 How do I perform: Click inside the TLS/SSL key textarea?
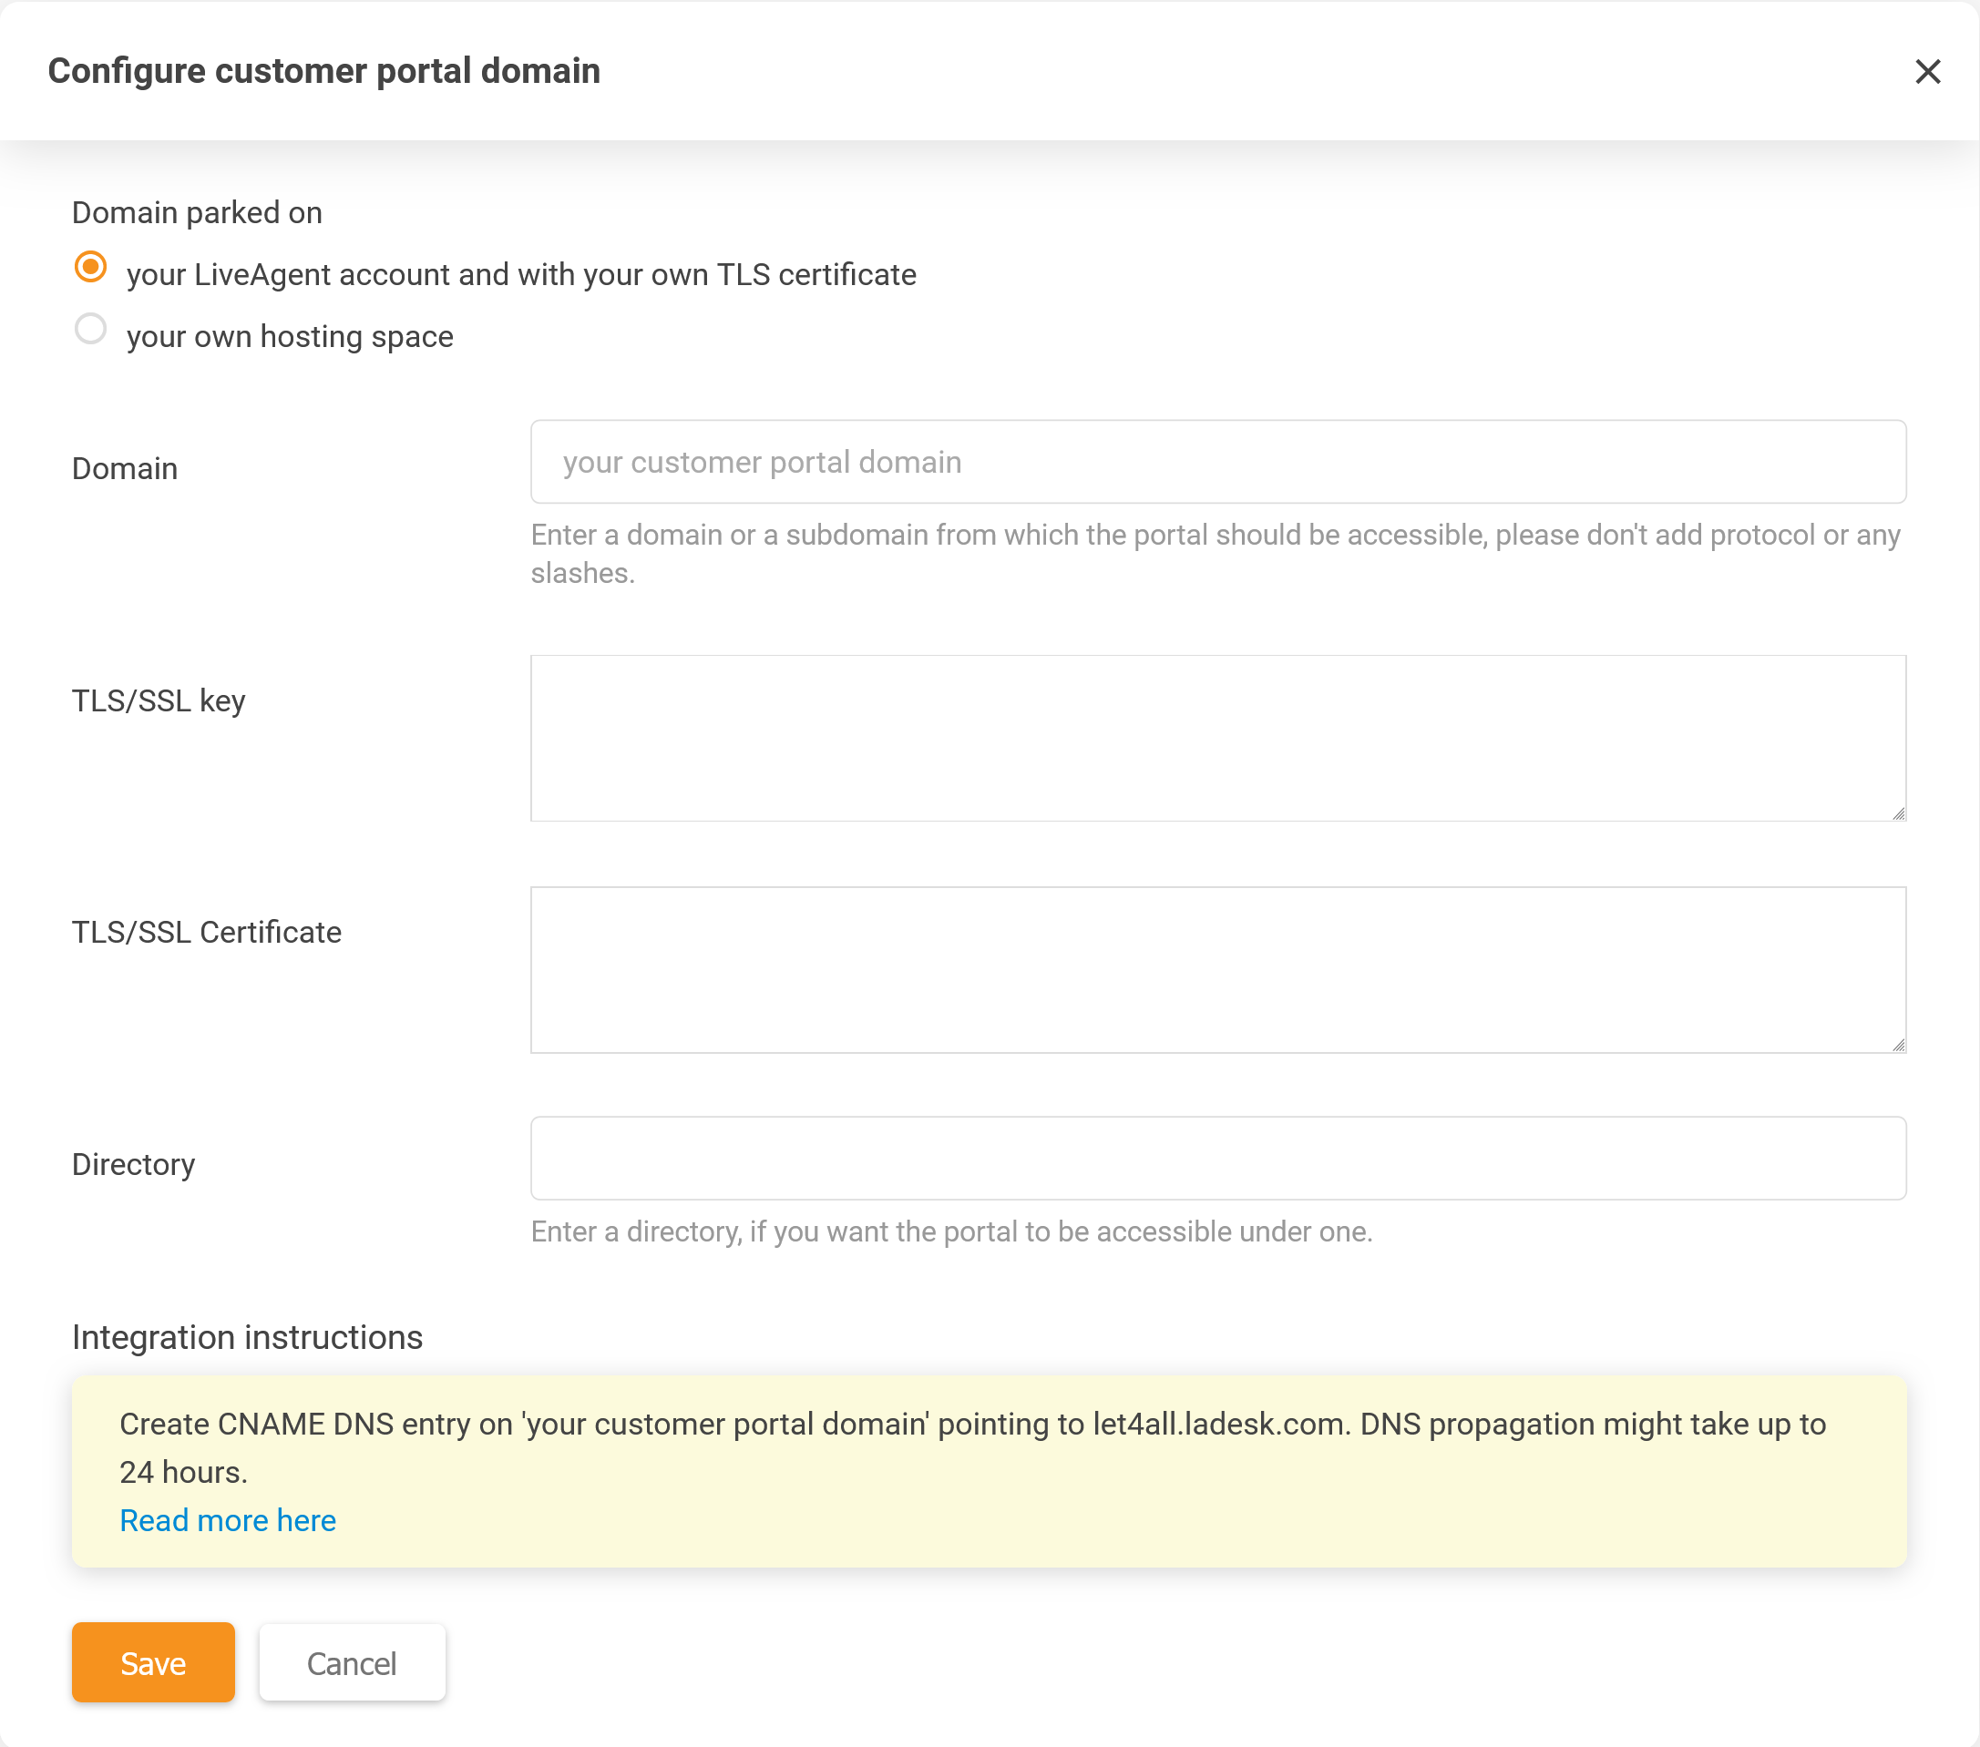(1217, 738)
